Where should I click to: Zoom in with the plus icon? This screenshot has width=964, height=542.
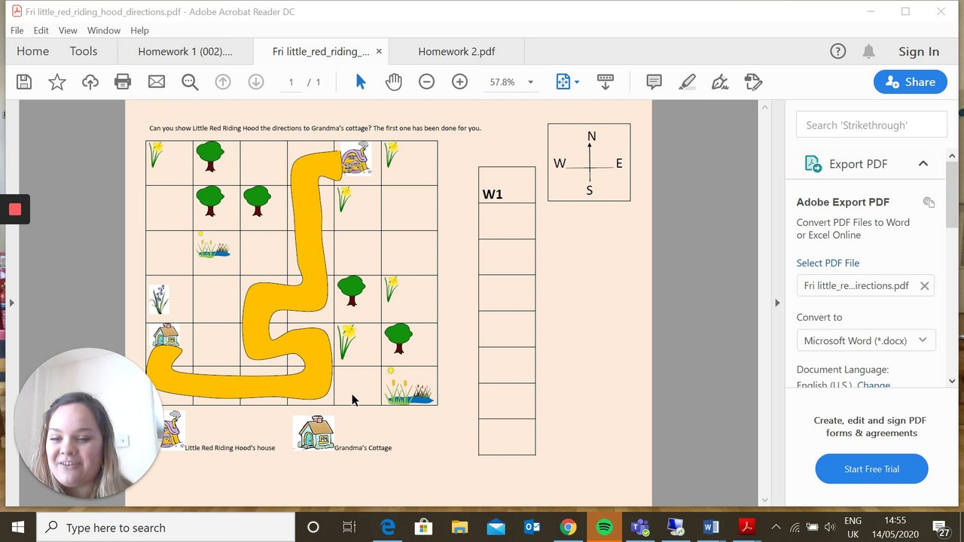[460, 82]
